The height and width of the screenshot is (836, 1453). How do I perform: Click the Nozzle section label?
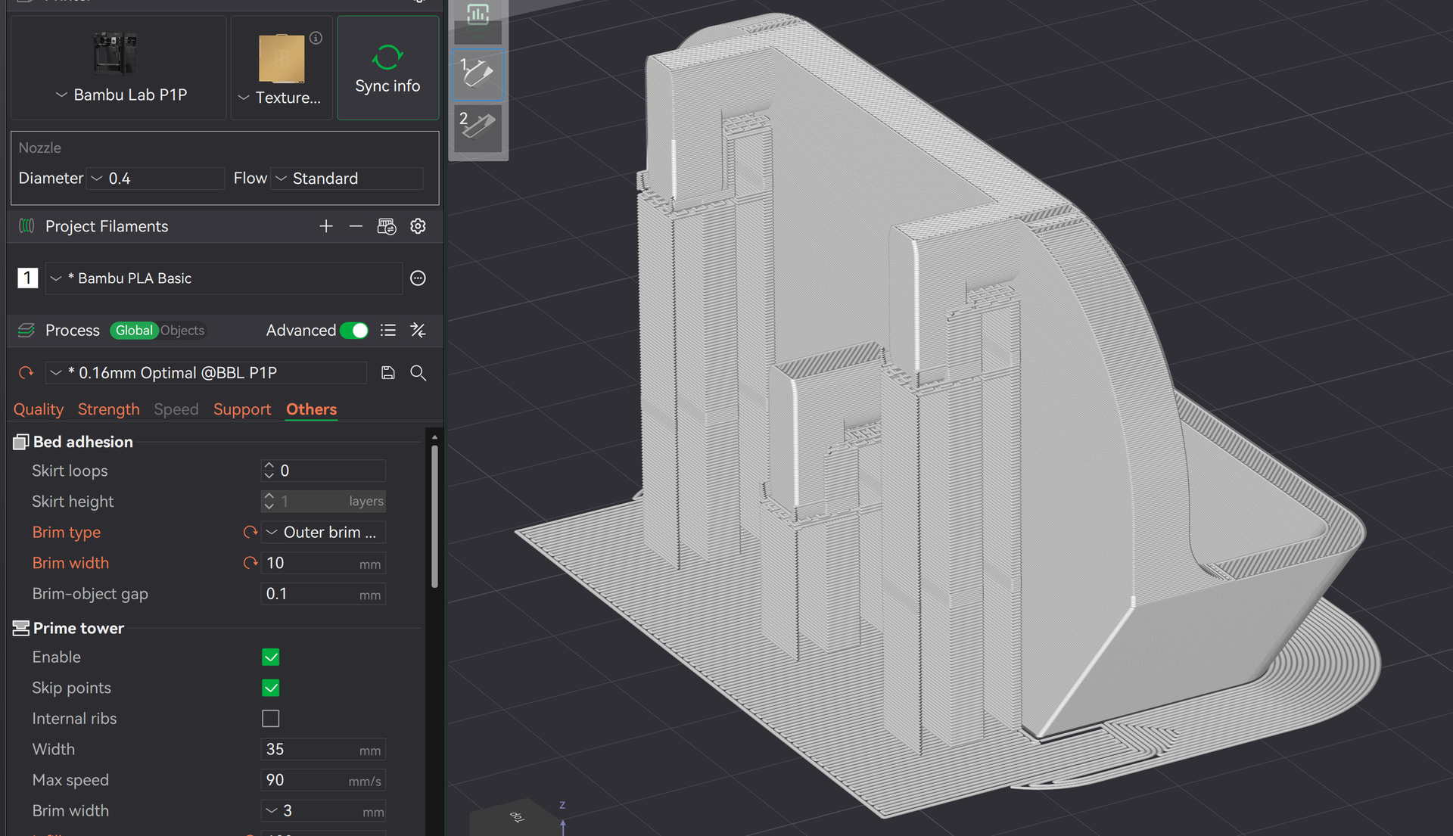click(40, 148)
